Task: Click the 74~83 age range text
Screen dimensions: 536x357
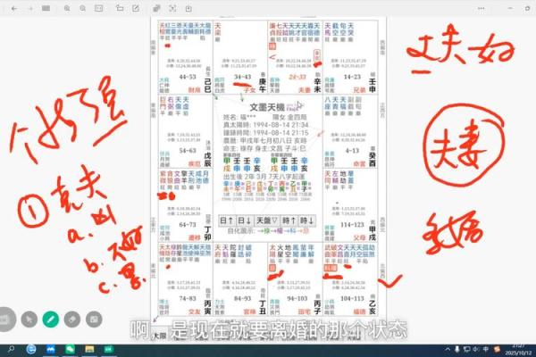Action: pos(188,298)
